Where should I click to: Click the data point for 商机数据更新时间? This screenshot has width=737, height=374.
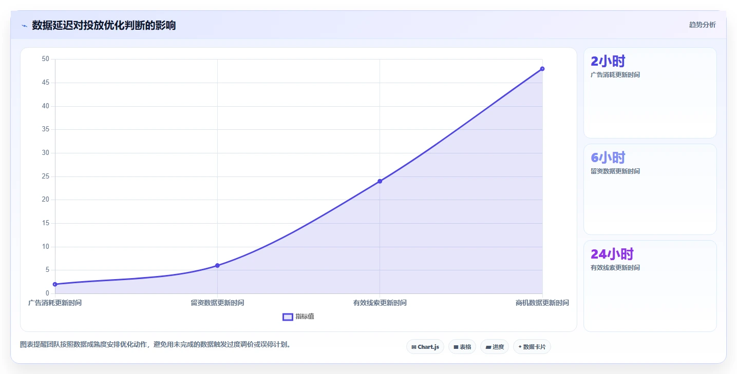pos(542,69)
